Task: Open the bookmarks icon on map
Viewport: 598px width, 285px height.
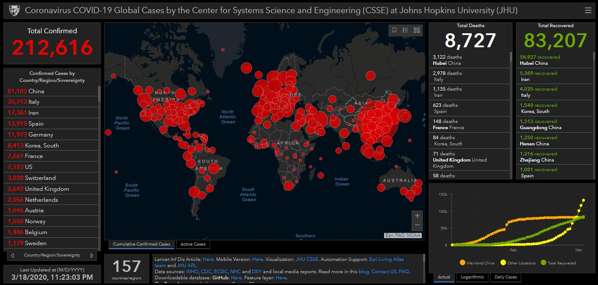Action: point(394,30)
